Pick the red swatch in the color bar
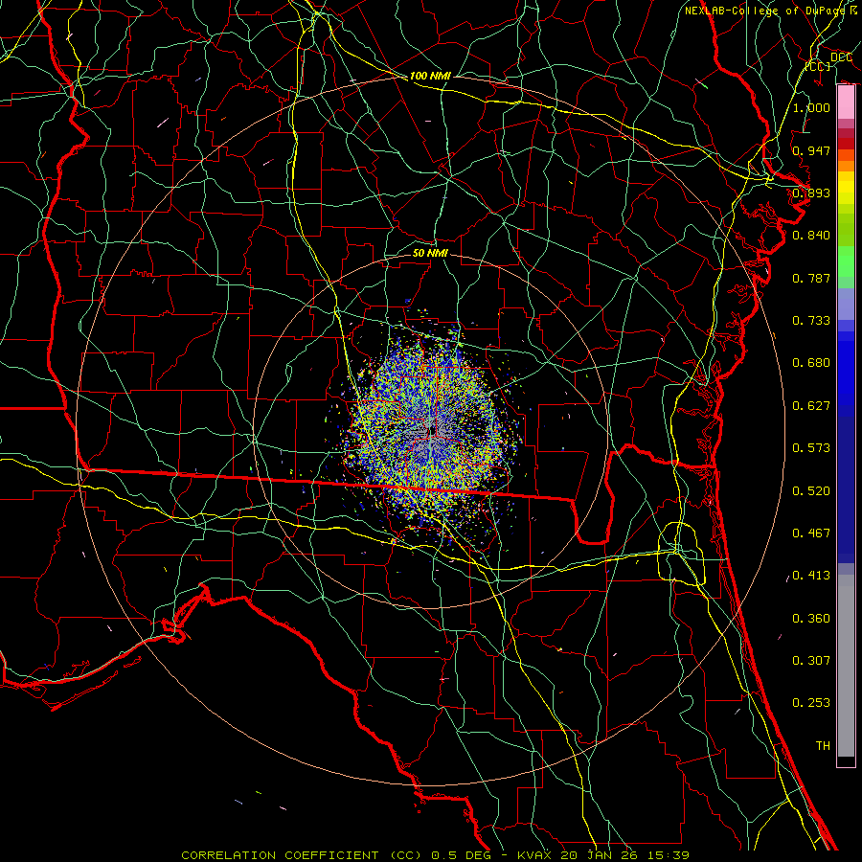The height and width of the screenshot is (862, 862). tap(846, 144)
